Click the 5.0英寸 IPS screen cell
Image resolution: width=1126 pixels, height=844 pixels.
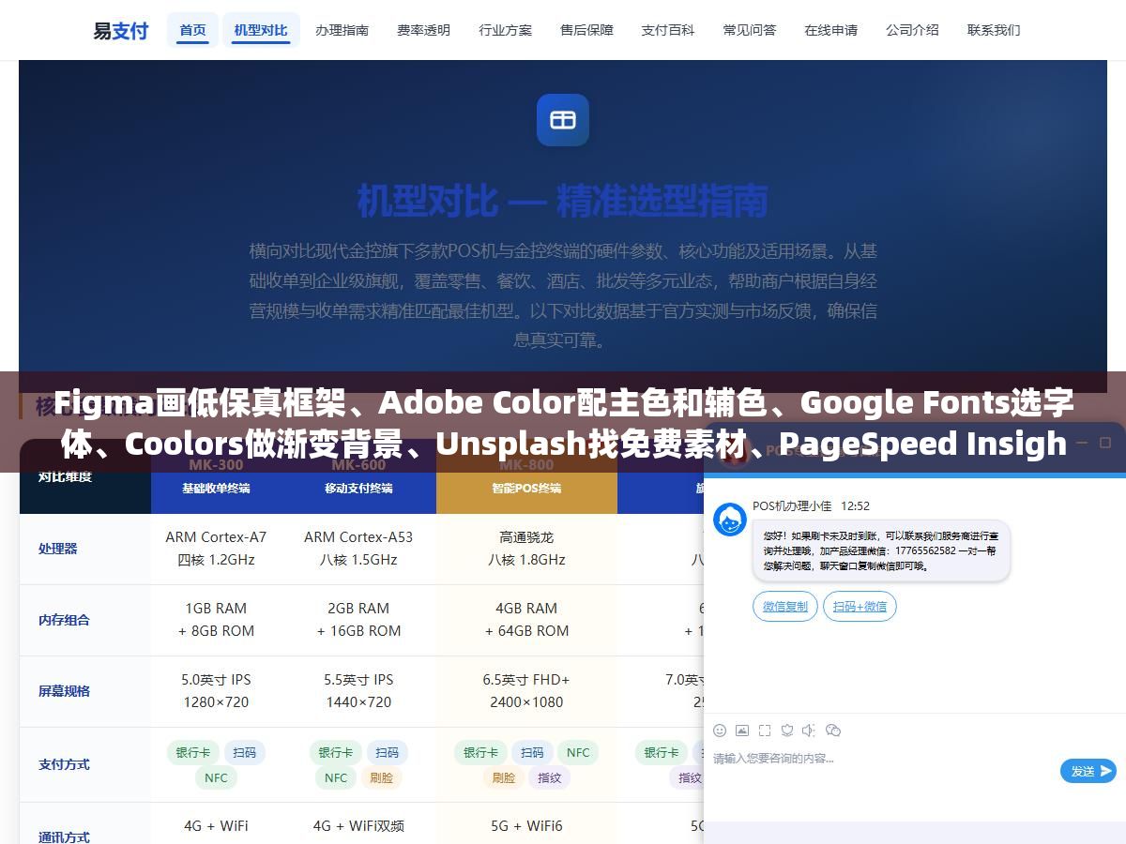216,691
